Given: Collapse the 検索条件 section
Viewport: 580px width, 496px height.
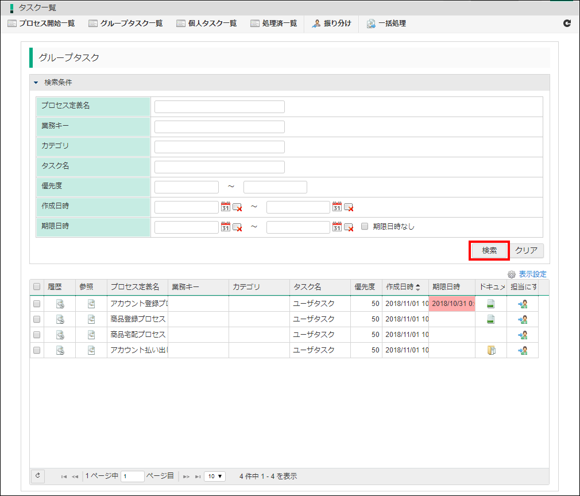Looking at the screenshot, I should coord(36,83).
